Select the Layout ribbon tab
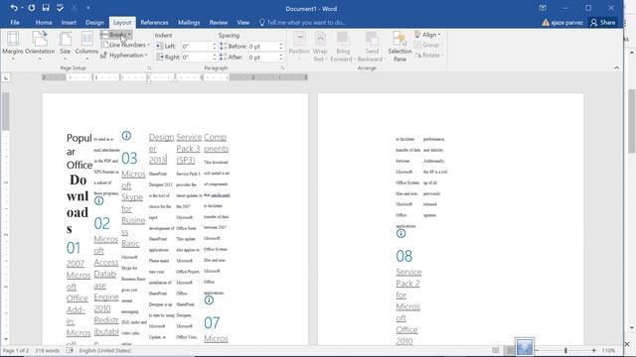Image resolution: width=636 pixels, height=357 pixels. coord(122,22)
